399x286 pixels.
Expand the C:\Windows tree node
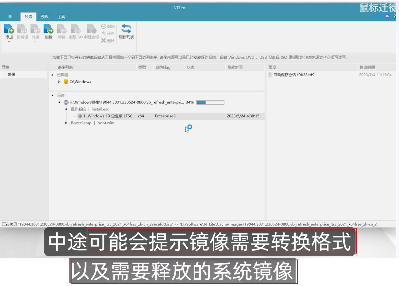pyautogui.click(x=59, y=82)
